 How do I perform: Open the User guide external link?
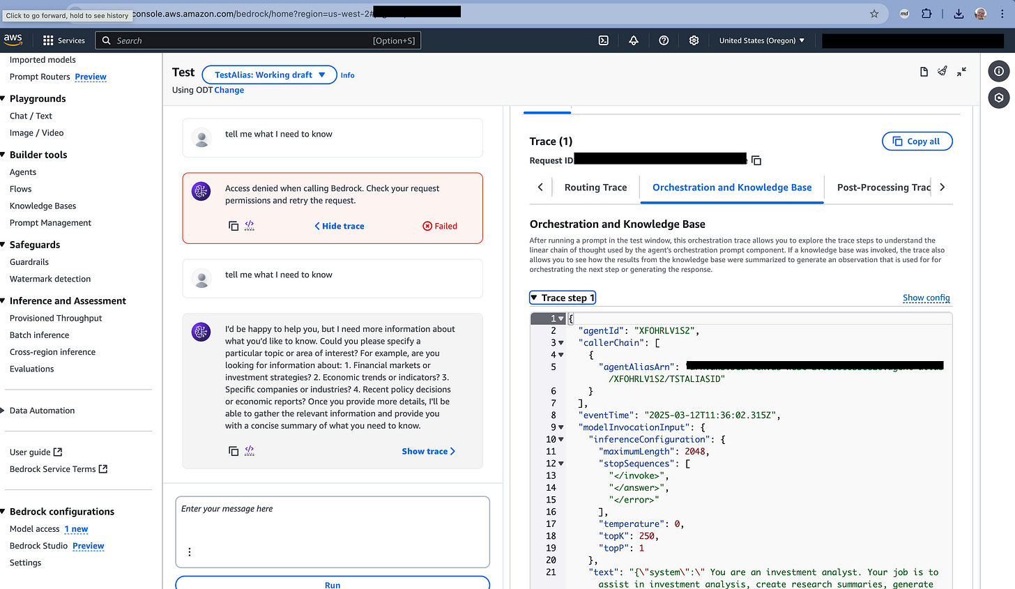(x=36, y=452)
